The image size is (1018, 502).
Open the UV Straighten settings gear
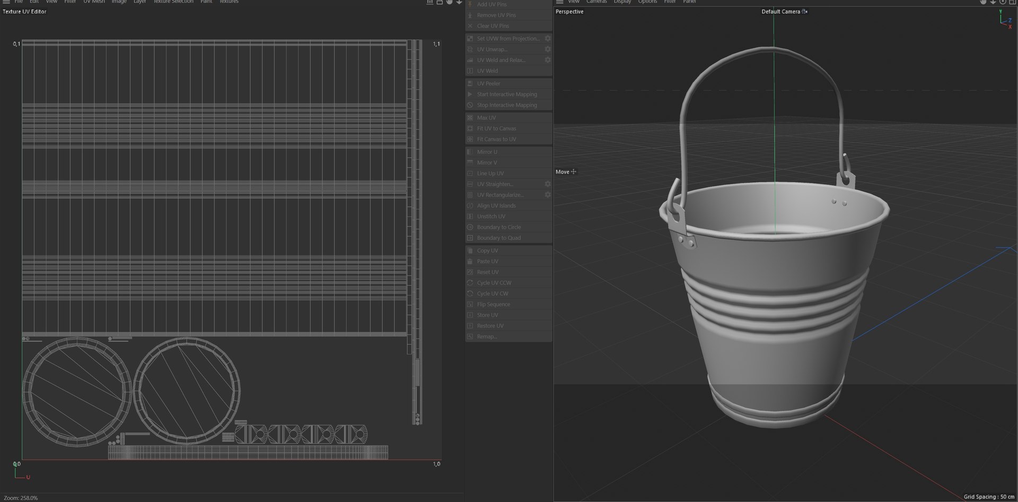[x=548, y=184]
